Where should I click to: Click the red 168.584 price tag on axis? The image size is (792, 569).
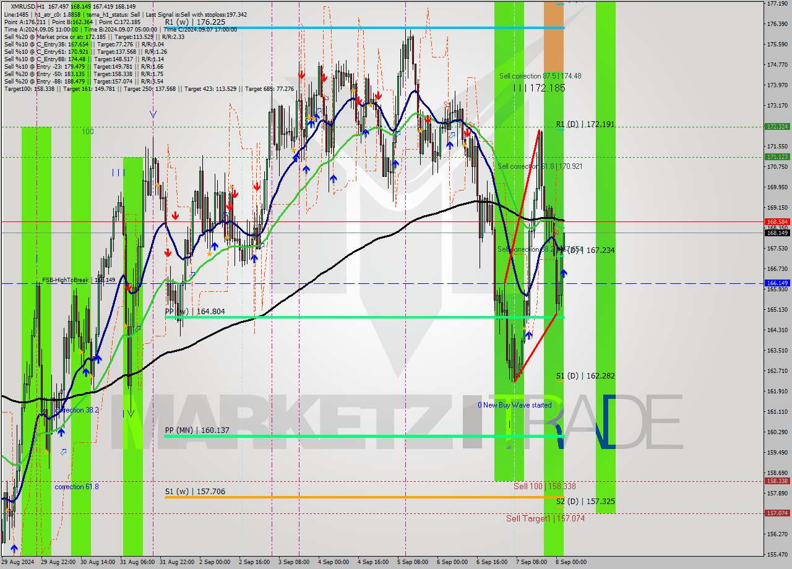[777, 221]
